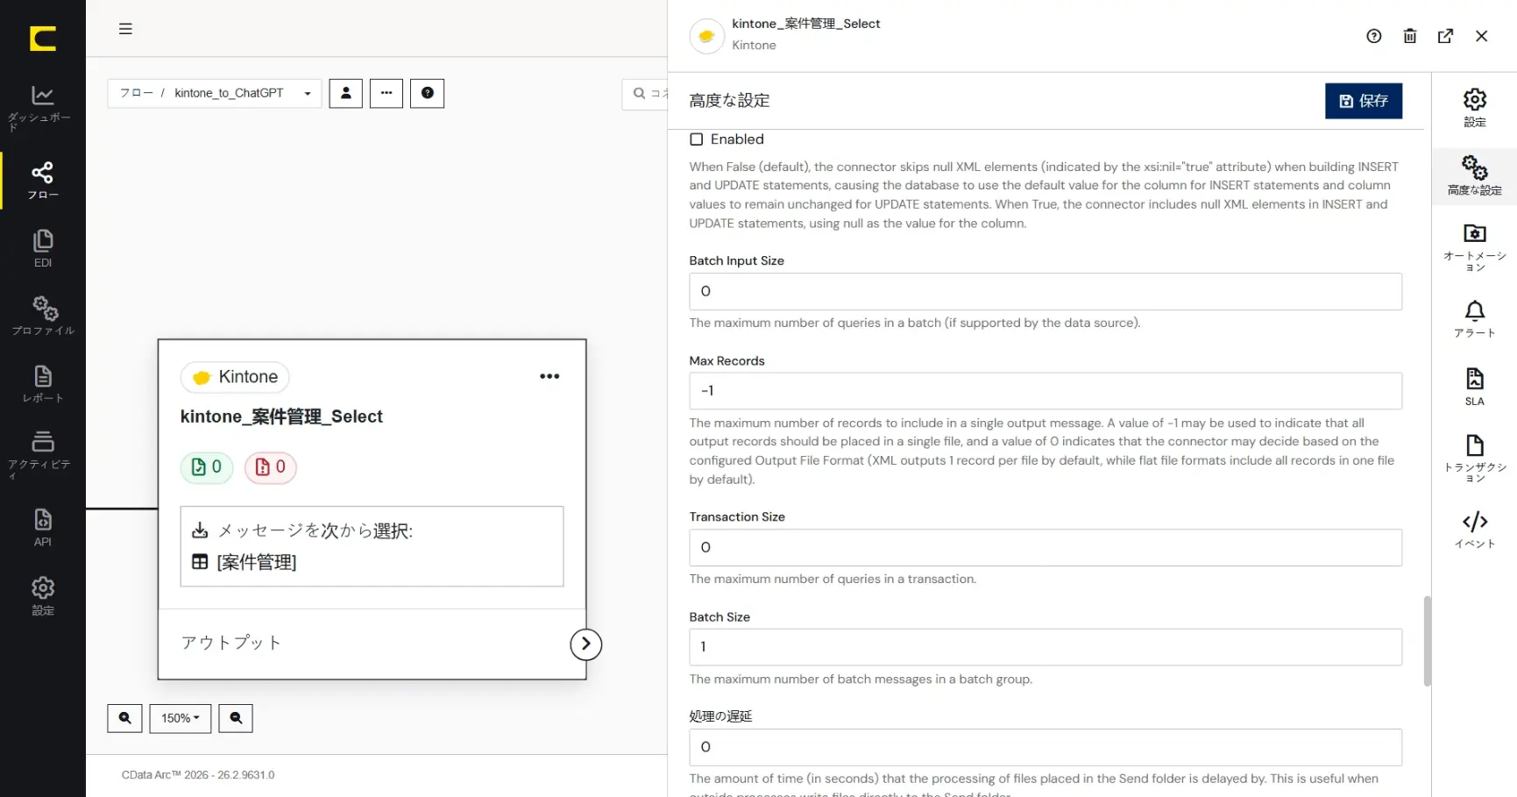Viewport: 1517px width, 797px height.
Task: Click the trash delete connector icon
Action: tap(1410, 36)
